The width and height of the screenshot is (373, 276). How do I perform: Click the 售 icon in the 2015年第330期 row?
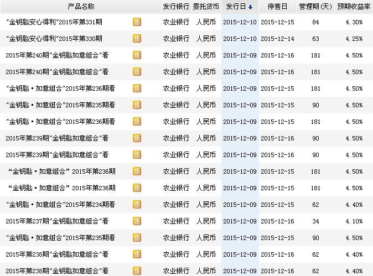137,39
